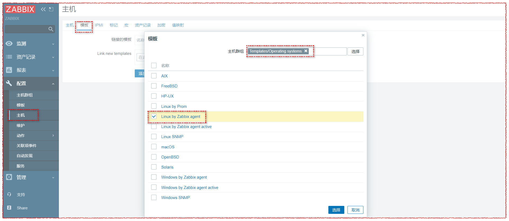Switch to the 标记 tab

(x=114, y=25)
